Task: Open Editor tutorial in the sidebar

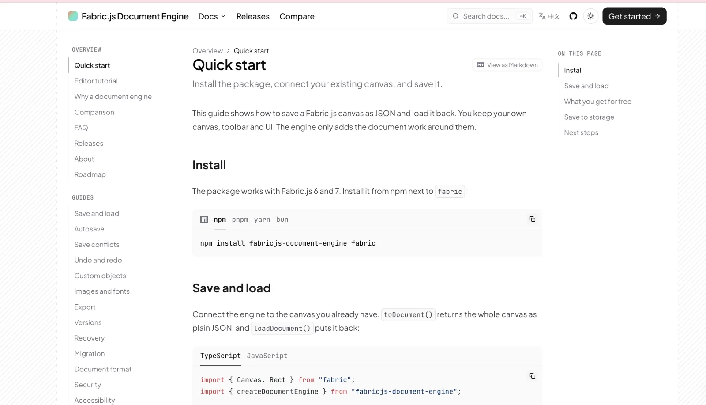Action: (x=96, y=81)
